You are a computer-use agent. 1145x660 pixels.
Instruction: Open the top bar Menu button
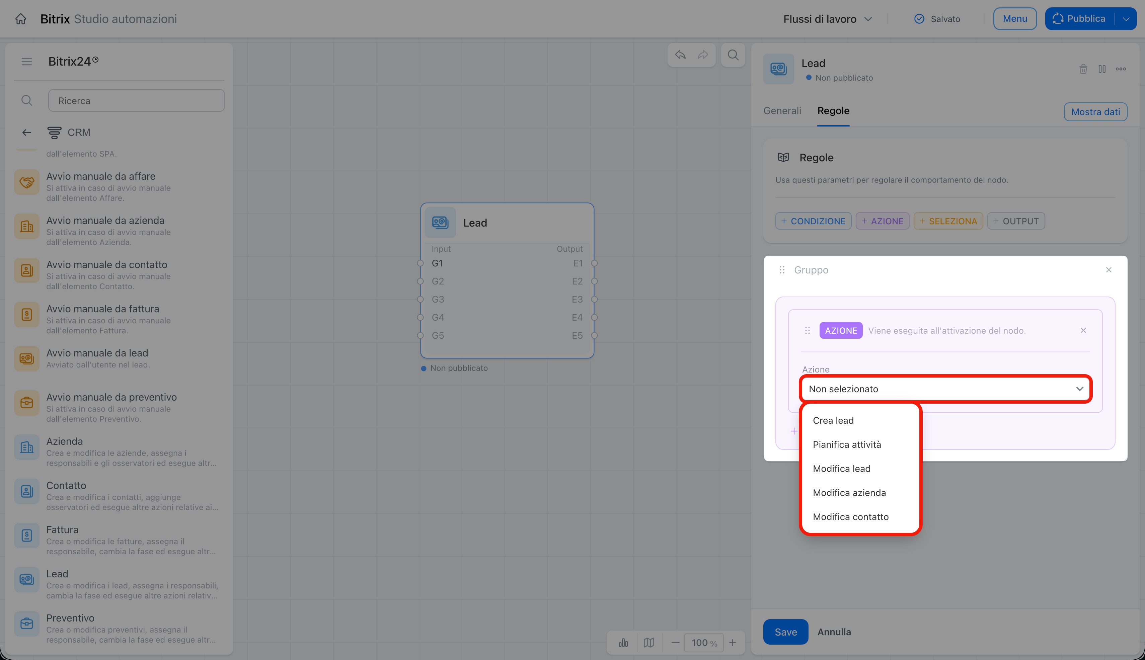(x=1015, y=19)
